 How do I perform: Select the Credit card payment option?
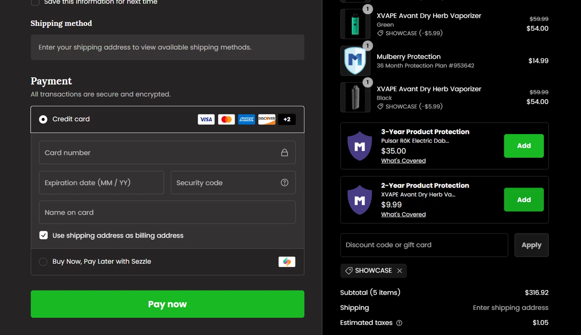tap(43, 119)
